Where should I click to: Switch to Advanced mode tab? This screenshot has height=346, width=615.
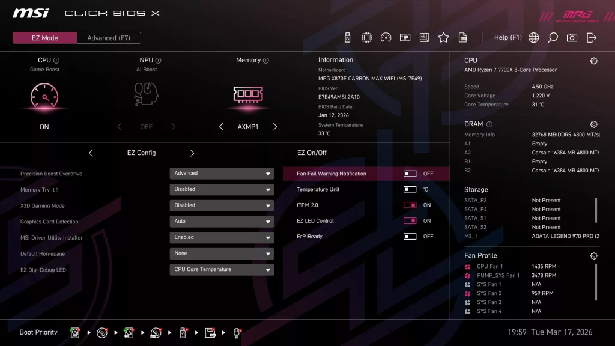109,37
